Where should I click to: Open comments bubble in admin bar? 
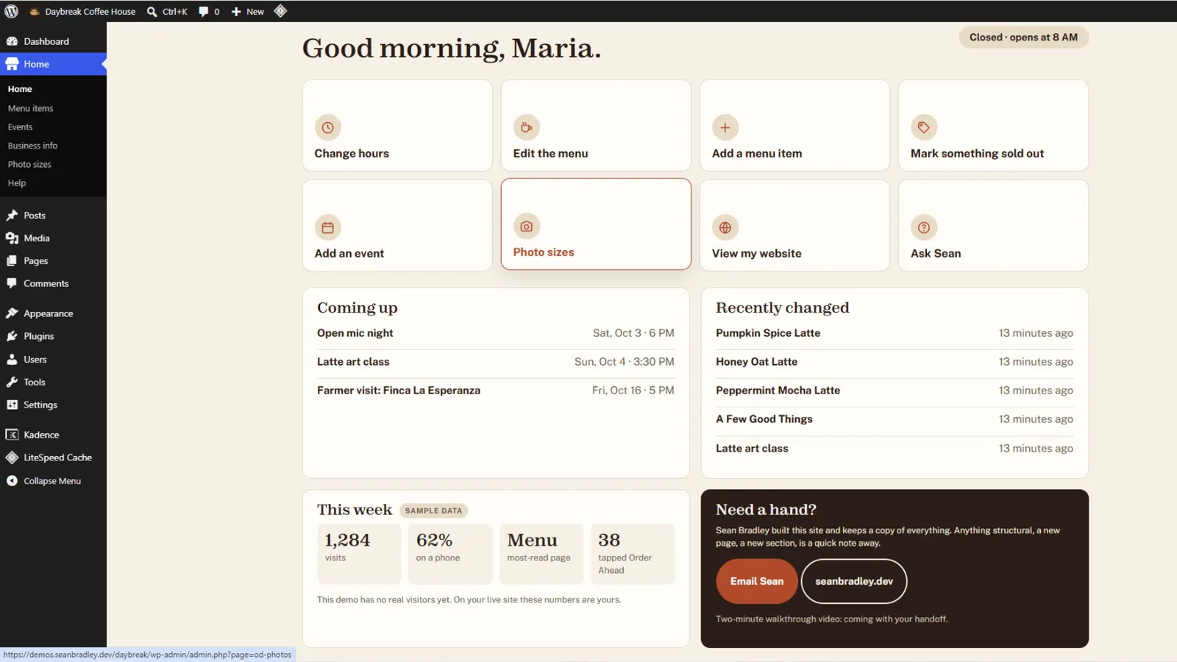209,11
